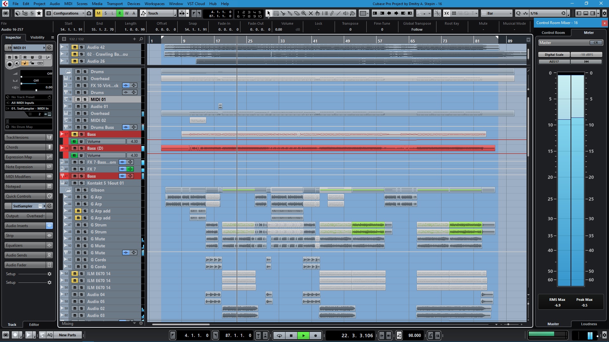The image size is (609, 342).
Task: Open the Bar grid type dropdown
Action: [497, 13]
